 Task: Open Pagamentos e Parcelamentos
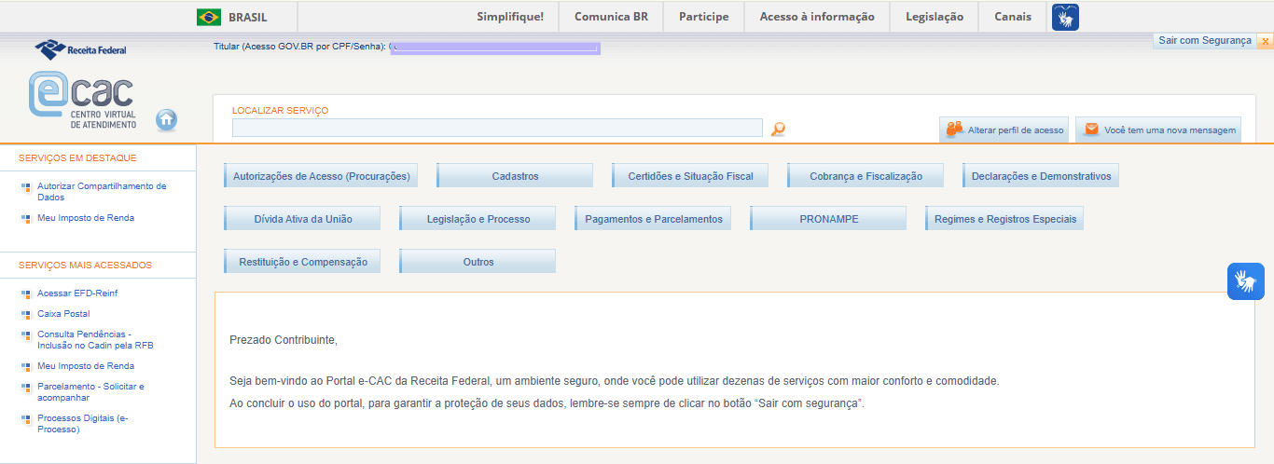(x=653, y=219)
